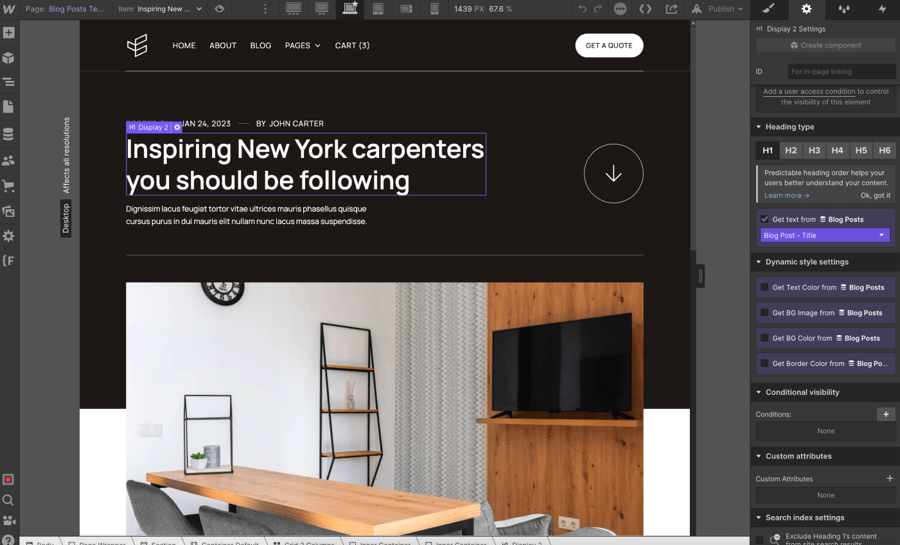Open the Assets panel

9,211
